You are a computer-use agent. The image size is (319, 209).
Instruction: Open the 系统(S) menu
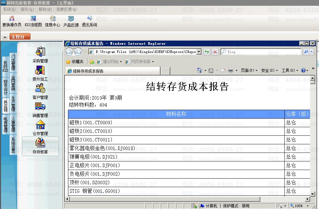(x=9, y=10)
